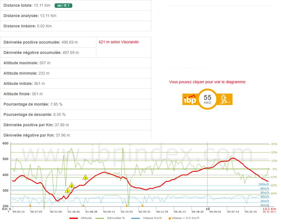Click the red 13.1 Km end label

[x=269, y=209]
